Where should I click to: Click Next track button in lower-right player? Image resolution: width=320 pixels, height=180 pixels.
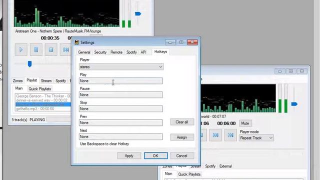pos(230,135)
